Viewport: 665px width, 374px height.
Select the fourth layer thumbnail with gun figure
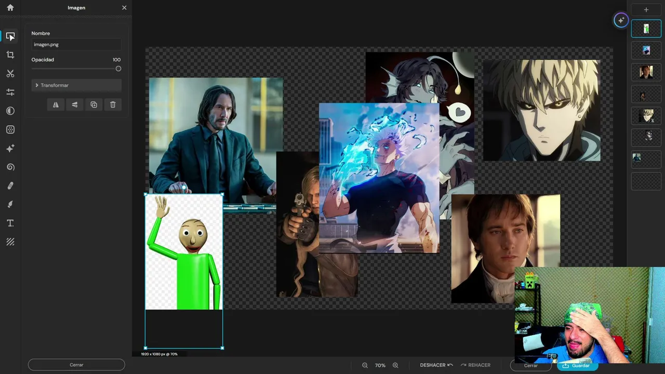pos(646,94)
